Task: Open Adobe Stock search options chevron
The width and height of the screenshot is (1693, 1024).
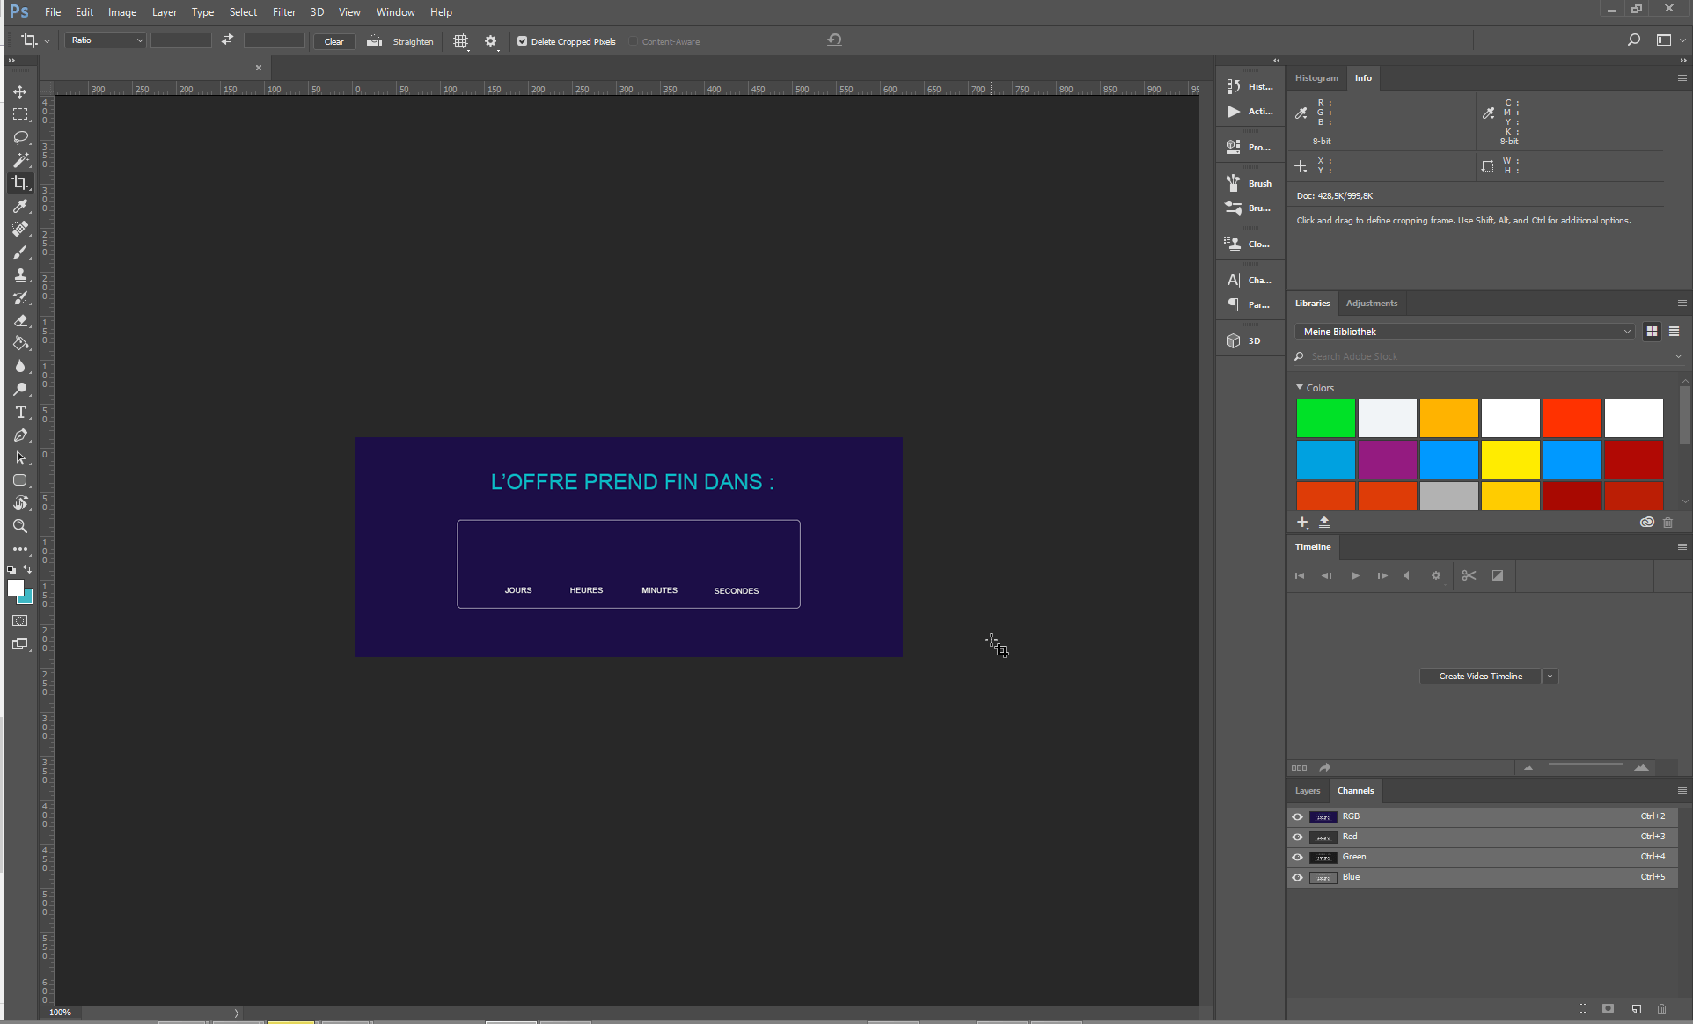Action: coord(1678,356)
